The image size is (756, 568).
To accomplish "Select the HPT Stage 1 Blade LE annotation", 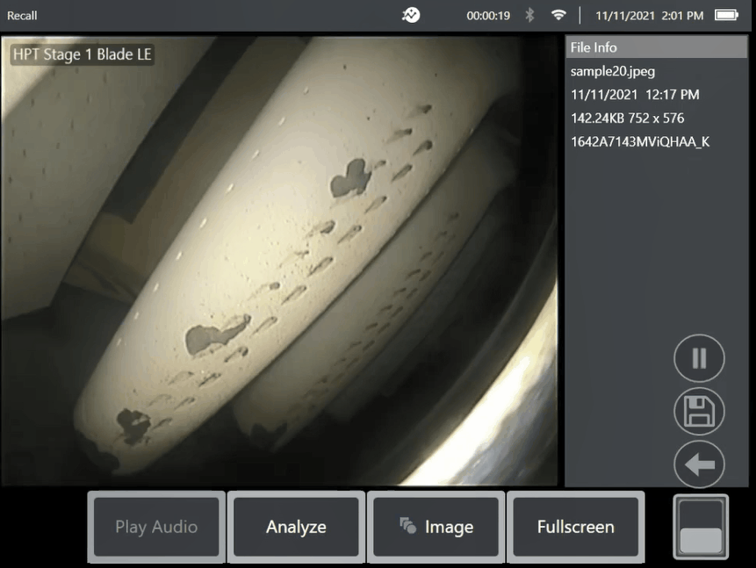I will pyautogui.click(x=83, y=54).
